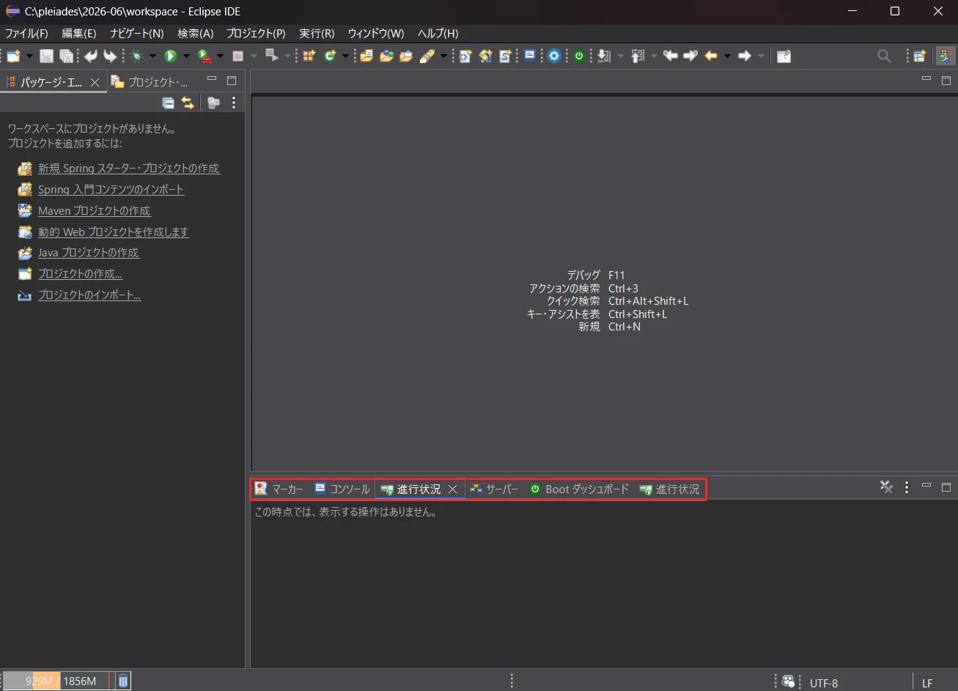Run the program with green play icon
The height and width of the screenshot is (691, 958).
coord(170,56)
